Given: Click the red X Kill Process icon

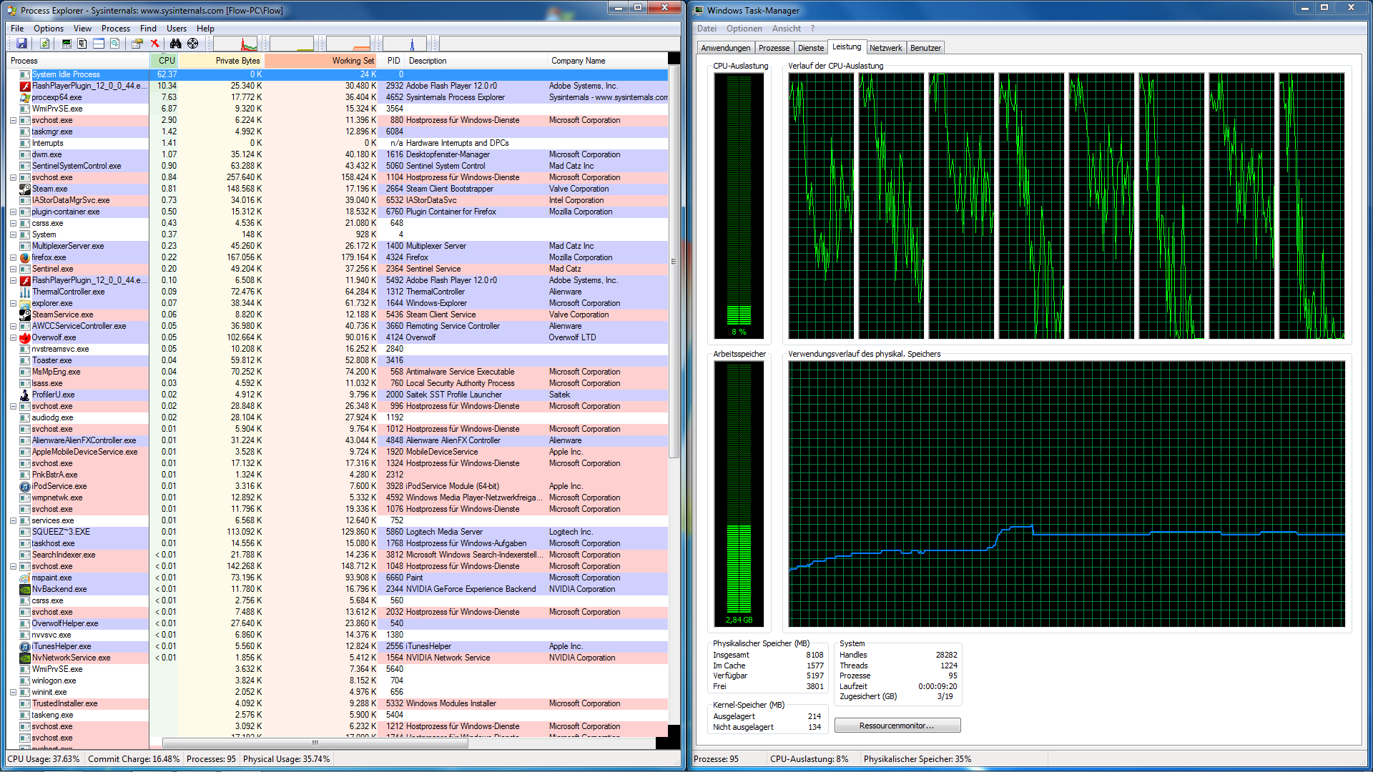Looking at the screenshot, I should [x=154, y=44].
